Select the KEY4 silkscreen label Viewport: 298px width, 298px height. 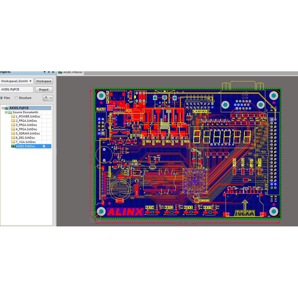[x=150, y=207]
